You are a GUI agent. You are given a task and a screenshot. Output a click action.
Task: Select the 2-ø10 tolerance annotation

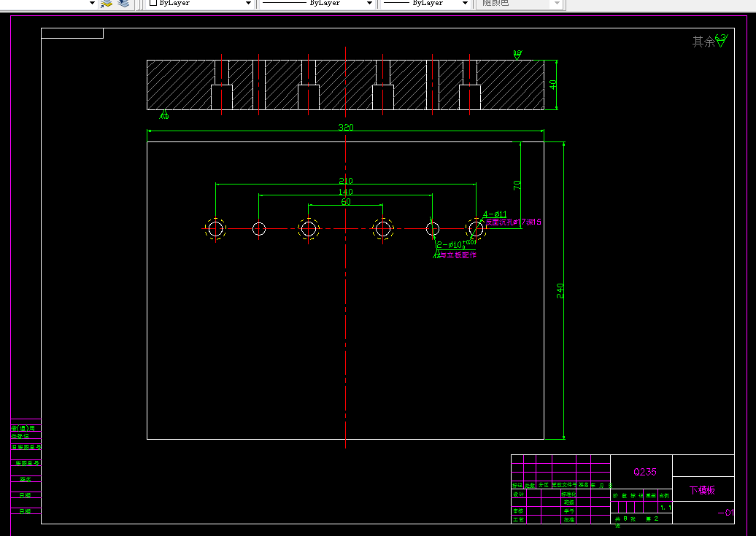(x=457, y=244)
